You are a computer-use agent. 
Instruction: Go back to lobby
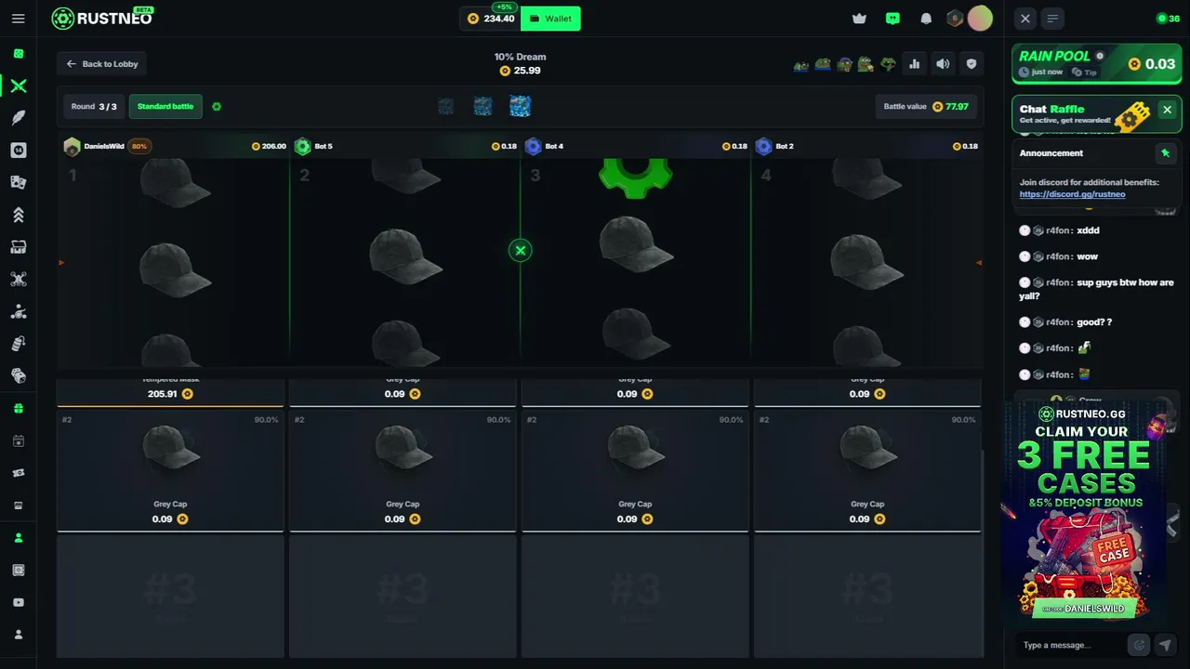click(102, 64)
